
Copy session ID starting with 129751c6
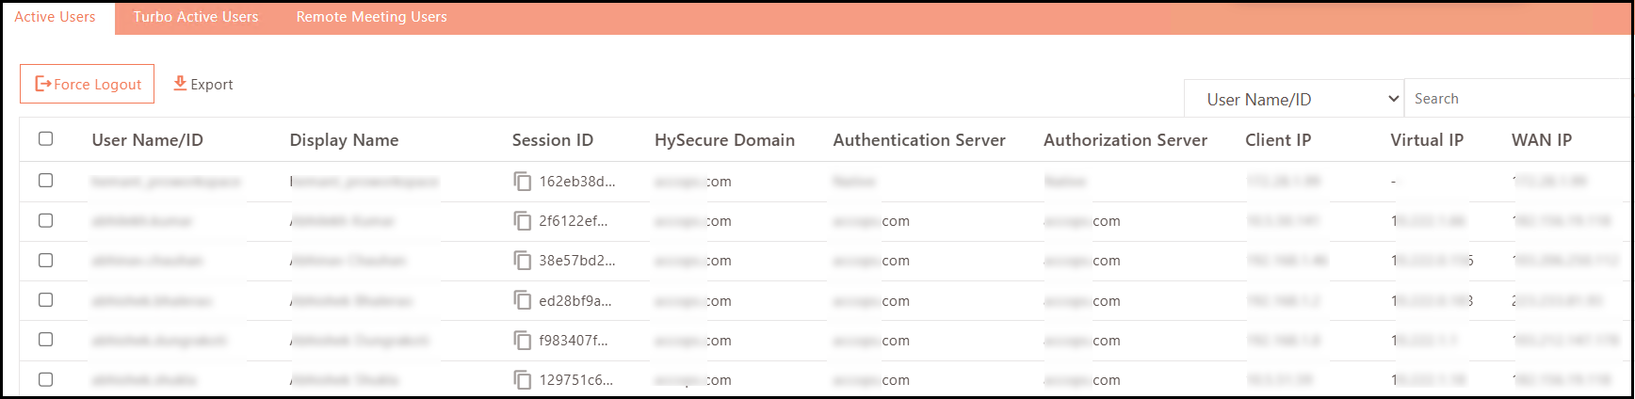(522, 379)
